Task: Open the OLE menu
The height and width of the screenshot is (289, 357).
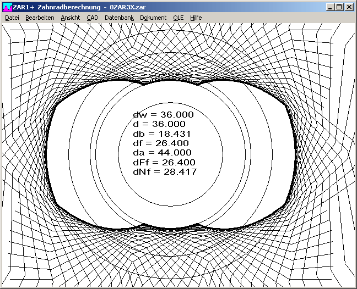Action: [178, 18]
